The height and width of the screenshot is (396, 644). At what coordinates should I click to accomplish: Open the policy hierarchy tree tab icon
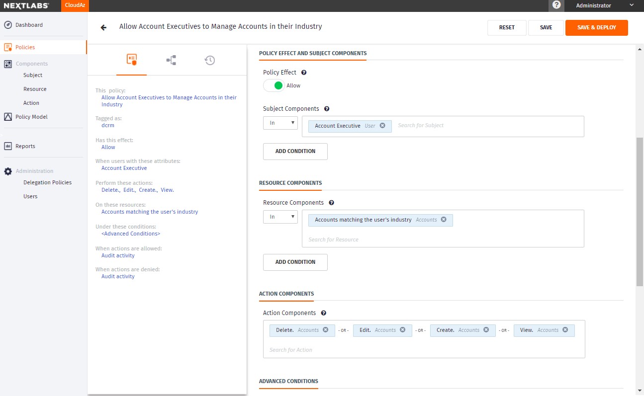coord(171,60)
